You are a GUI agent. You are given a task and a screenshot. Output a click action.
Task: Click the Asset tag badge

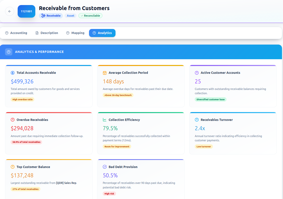70,16
